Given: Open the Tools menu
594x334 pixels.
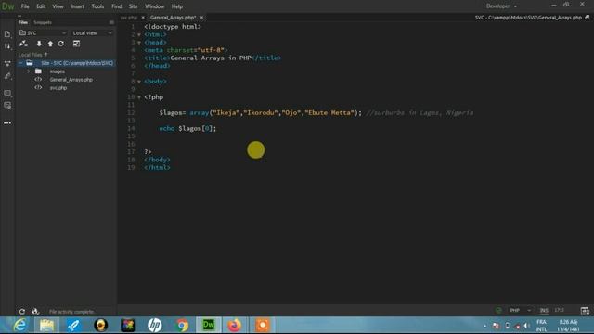Looking at the screenshot, I should click(97, 6).
